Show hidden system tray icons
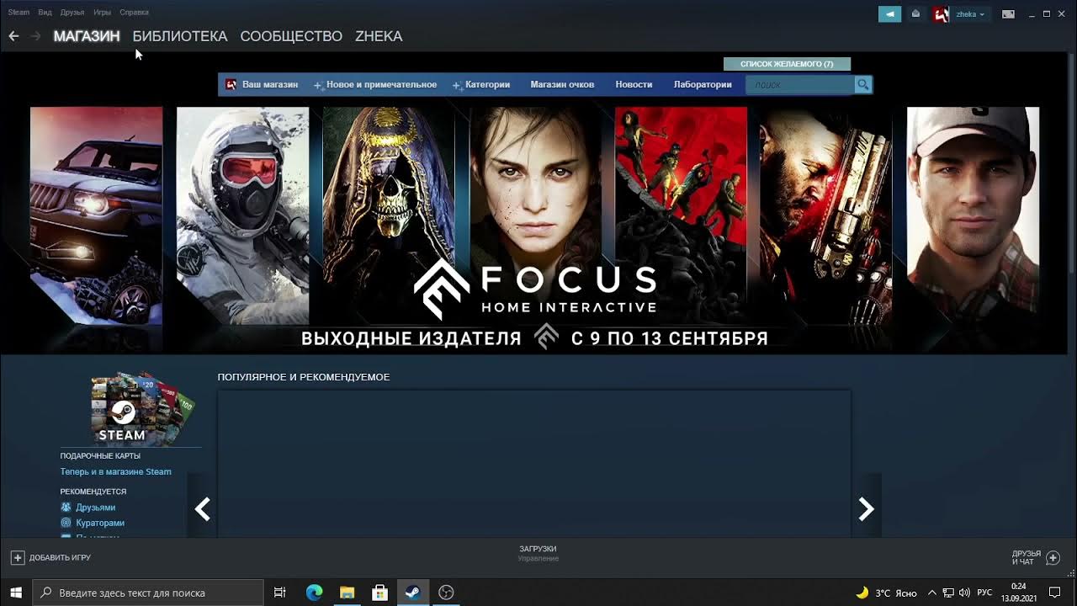The width and height of the screenshot is (1077, 606). coord(932,593)
